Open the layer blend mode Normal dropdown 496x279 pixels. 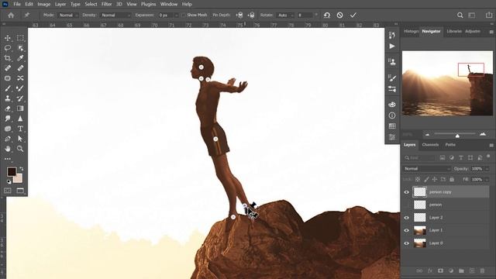tap(427, 169)
